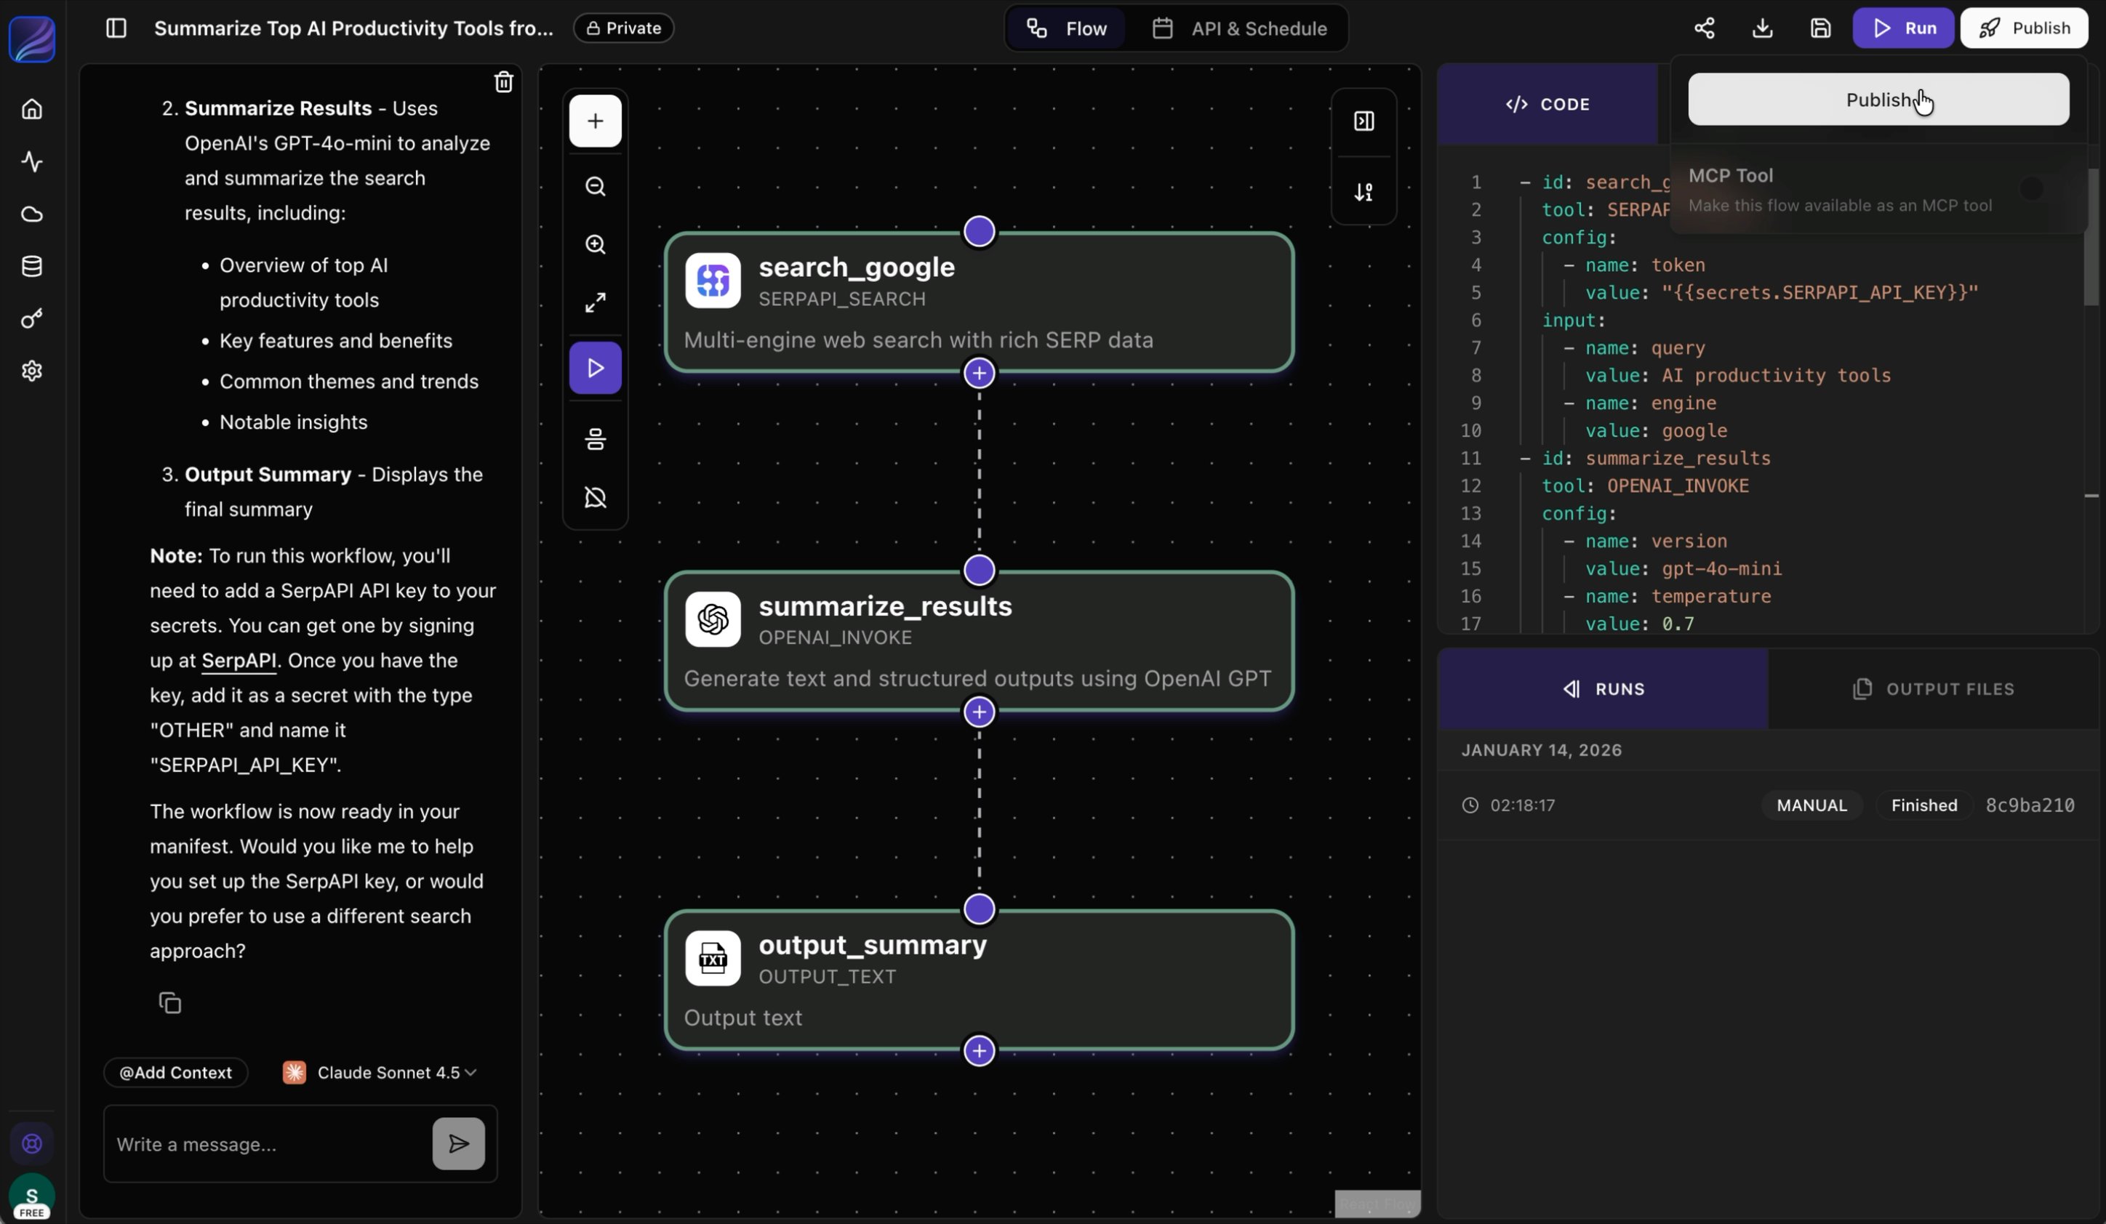Viewport: 2106px width, 1224px height.
Task: Click code line with gpt-4o-mini value
Action: coord(1683,569)
